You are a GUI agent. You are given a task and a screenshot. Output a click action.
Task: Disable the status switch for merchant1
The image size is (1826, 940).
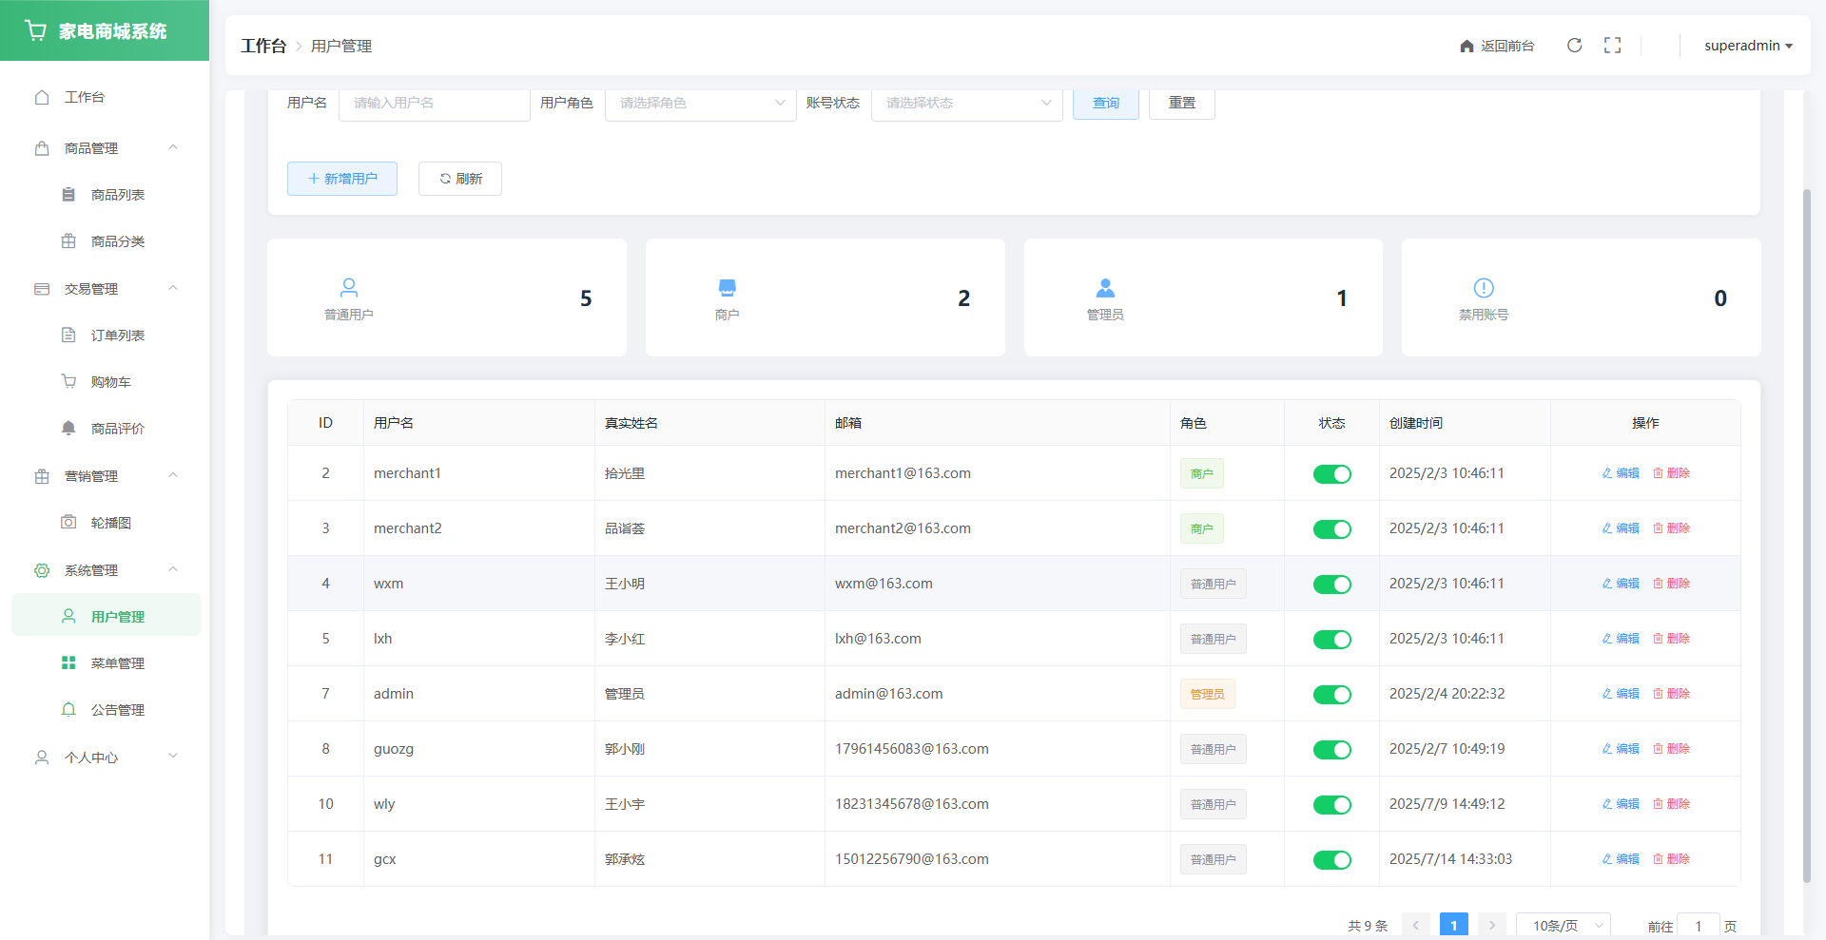1331,474
